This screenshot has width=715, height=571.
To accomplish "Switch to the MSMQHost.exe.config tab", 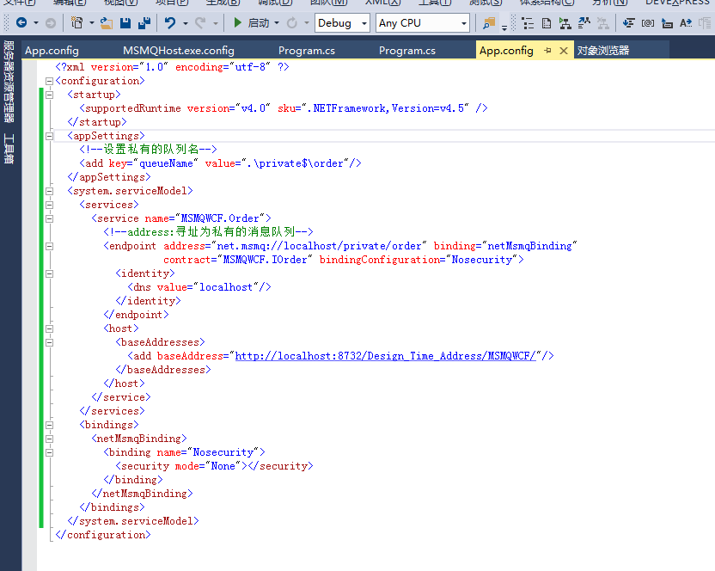I will pos(178,50).
